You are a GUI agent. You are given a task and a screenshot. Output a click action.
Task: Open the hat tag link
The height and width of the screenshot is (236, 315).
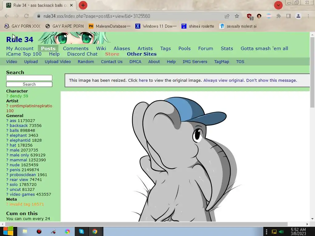pyautogui.click(x=13, y=145)
